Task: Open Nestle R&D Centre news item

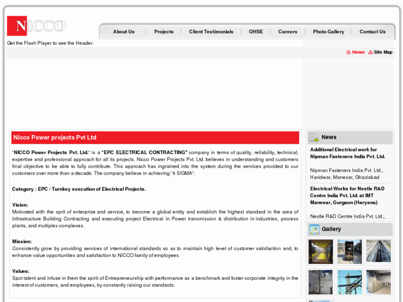Action: [347, 196]
